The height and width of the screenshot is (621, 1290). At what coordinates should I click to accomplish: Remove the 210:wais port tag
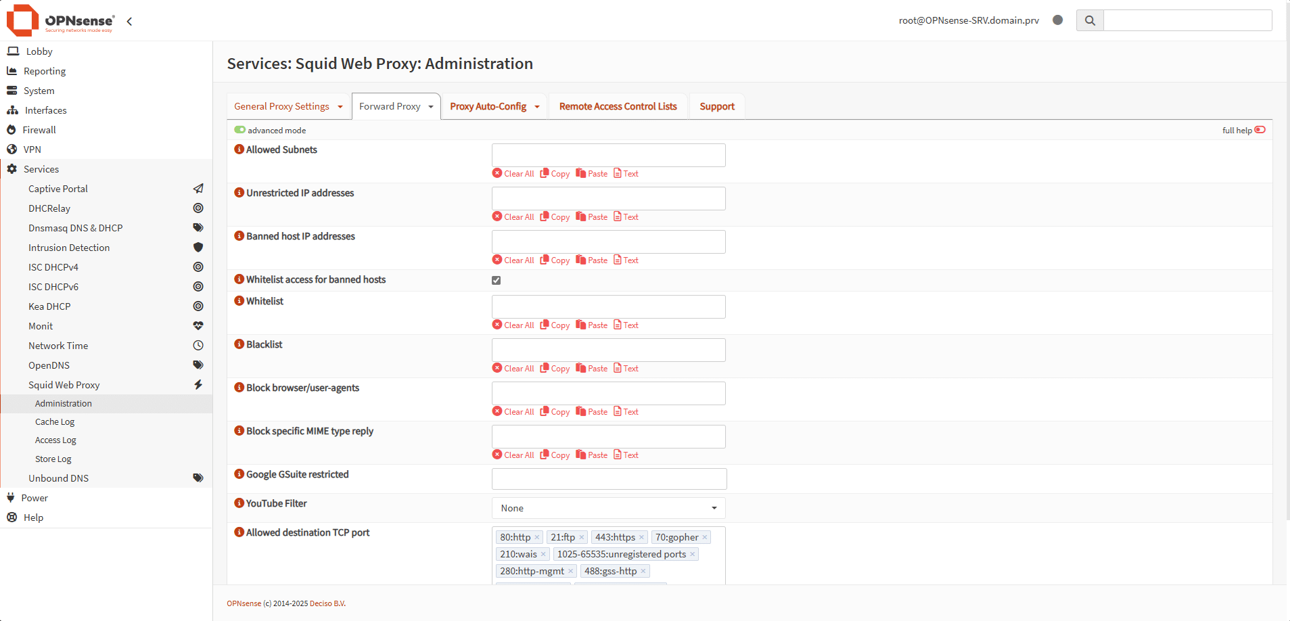click(x=543, y=554)
